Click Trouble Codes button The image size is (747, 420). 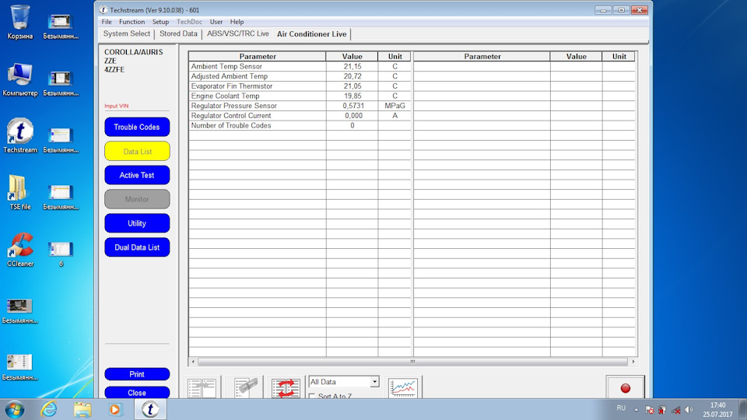point(137,127)
